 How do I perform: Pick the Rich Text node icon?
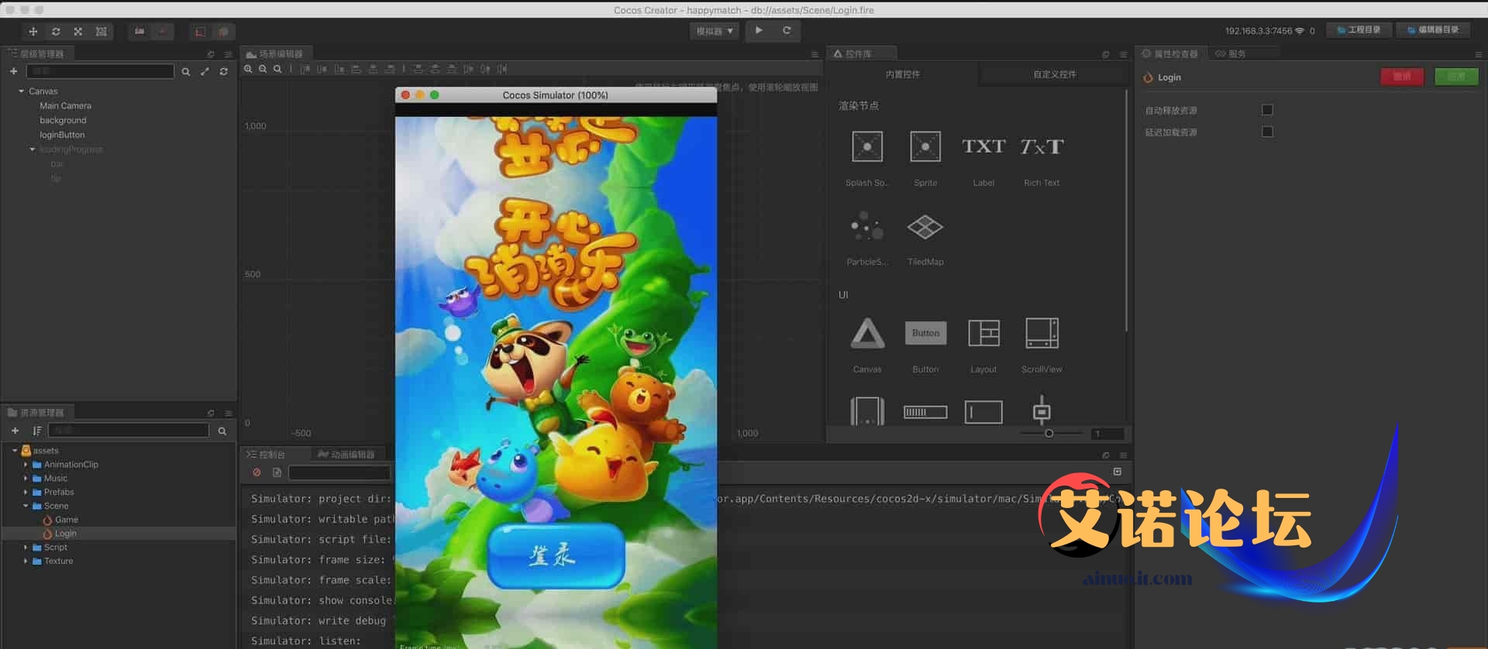pyautogui.click(x=1042, y=146)
